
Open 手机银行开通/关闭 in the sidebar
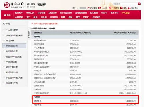click(14, 78)
